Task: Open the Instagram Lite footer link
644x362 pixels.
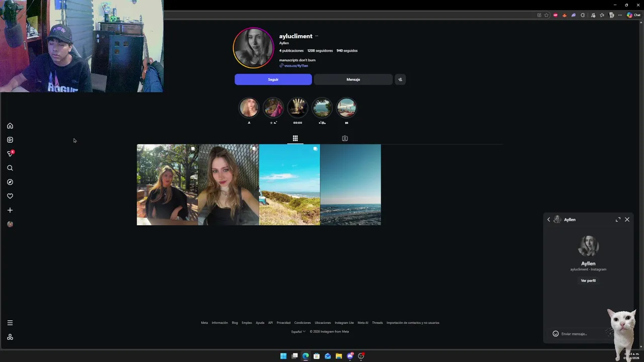Action: tap(344, 323)
